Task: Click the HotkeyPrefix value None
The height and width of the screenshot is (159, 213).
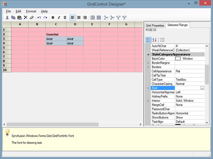Action: point(190,96)
